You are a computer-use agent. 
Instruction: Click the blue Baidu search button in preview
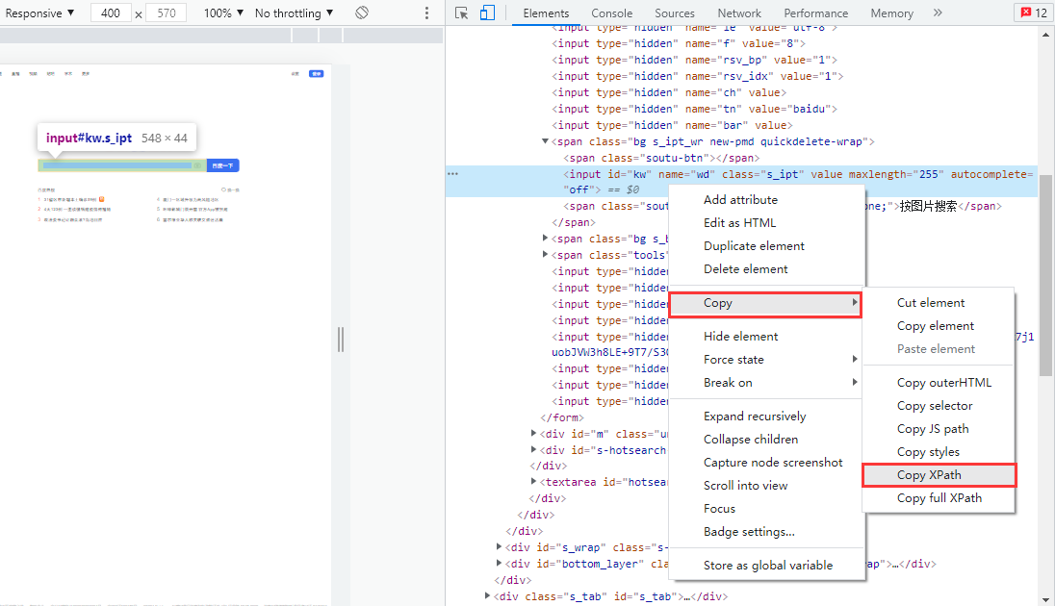222,164
